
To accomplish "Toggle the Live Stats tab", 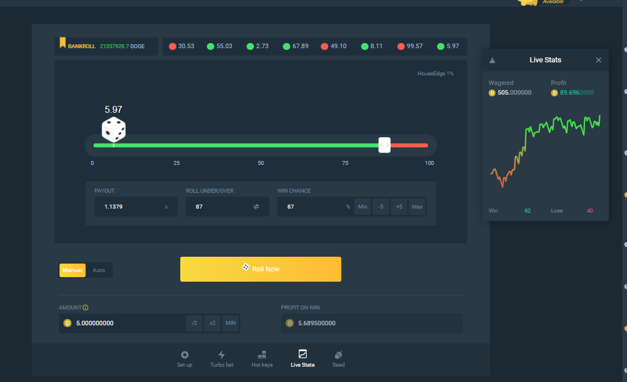I will pos(302,359).
